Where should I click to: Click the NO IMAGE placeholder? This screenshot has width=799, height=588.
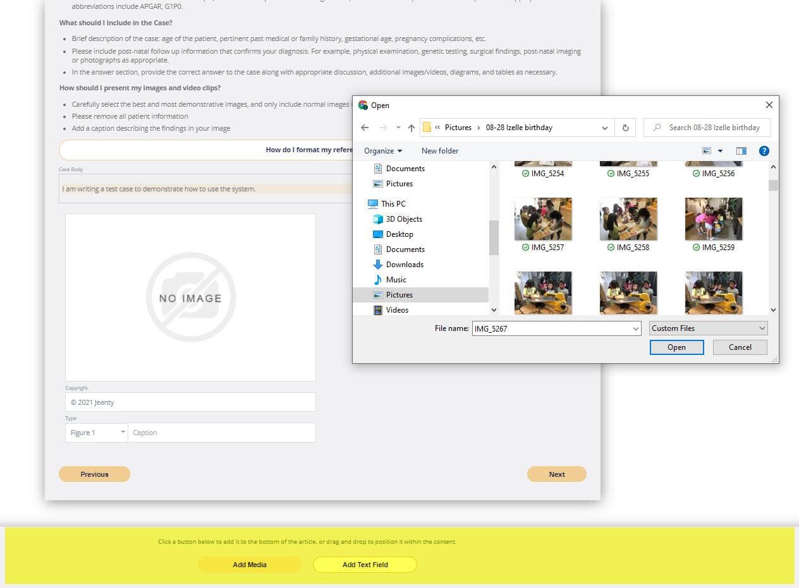190,297
